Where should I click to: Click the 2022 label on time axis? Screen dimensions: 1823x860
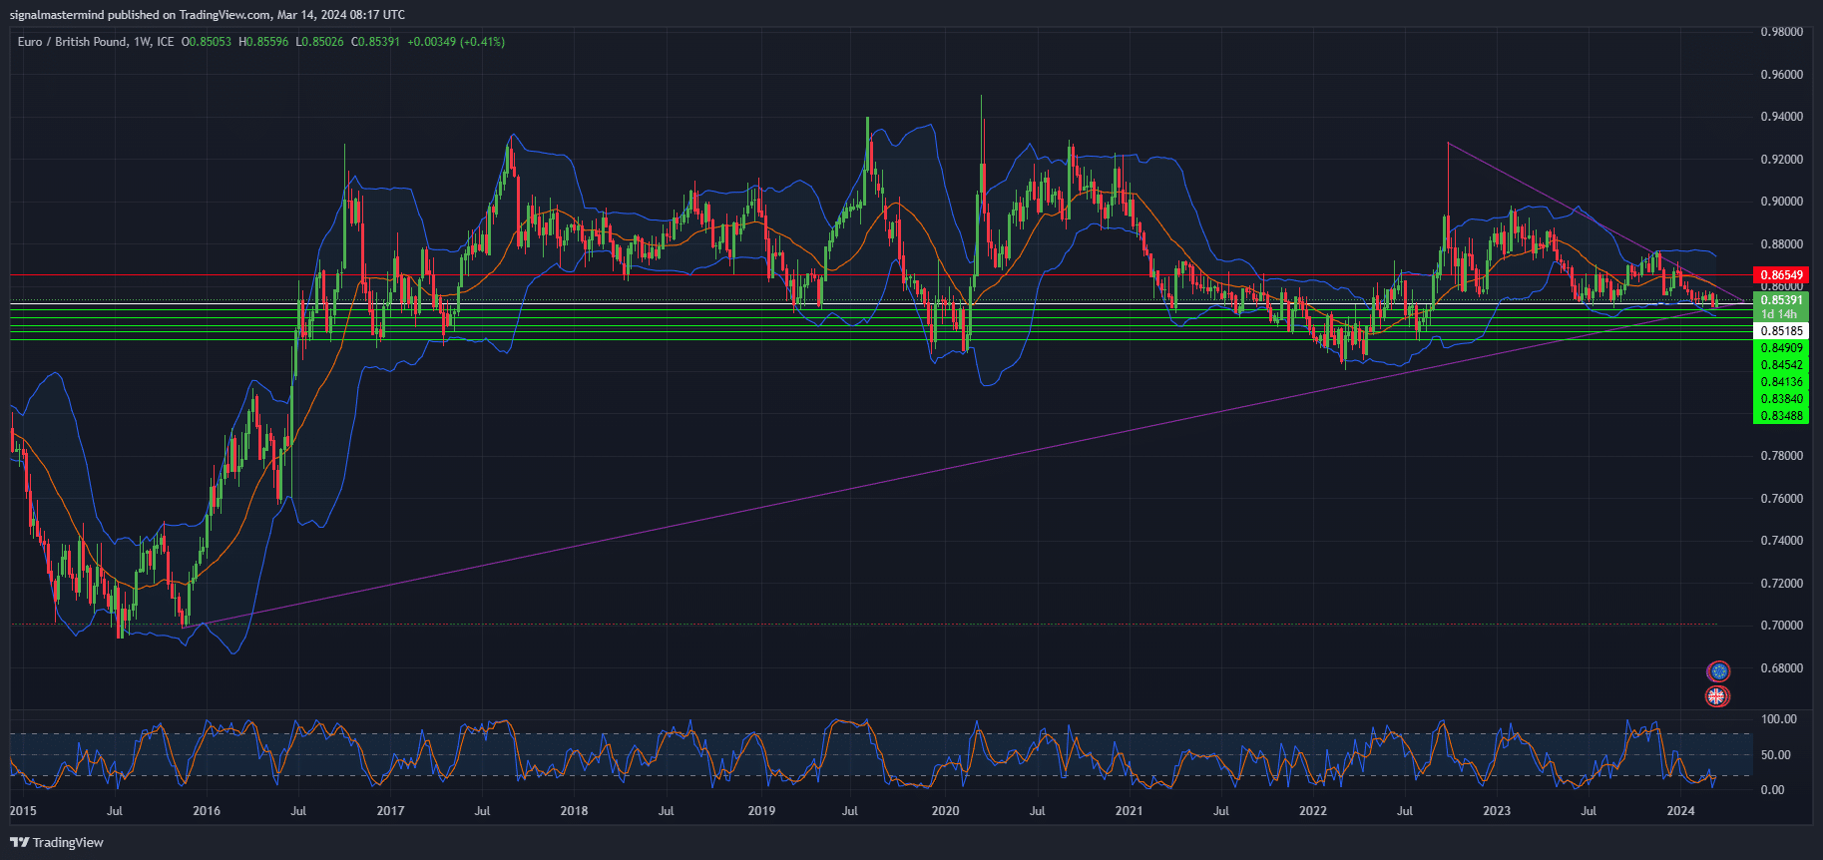1313,811
